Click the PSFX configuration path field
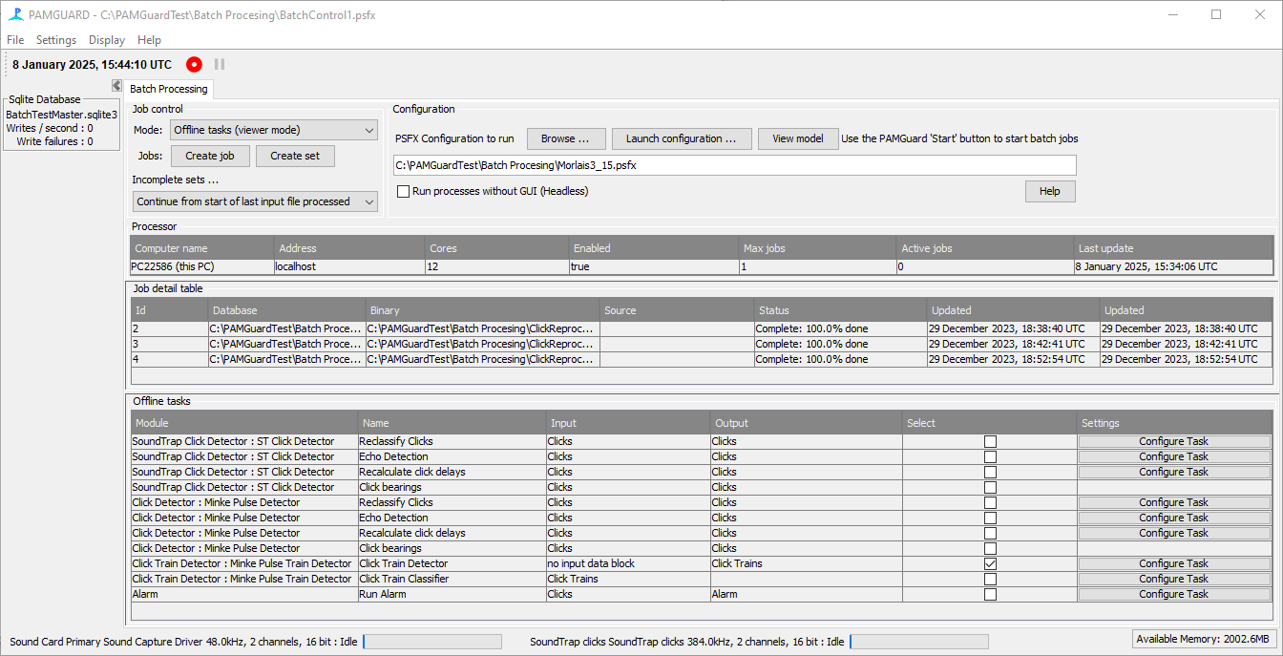 (x=734, y=165)
